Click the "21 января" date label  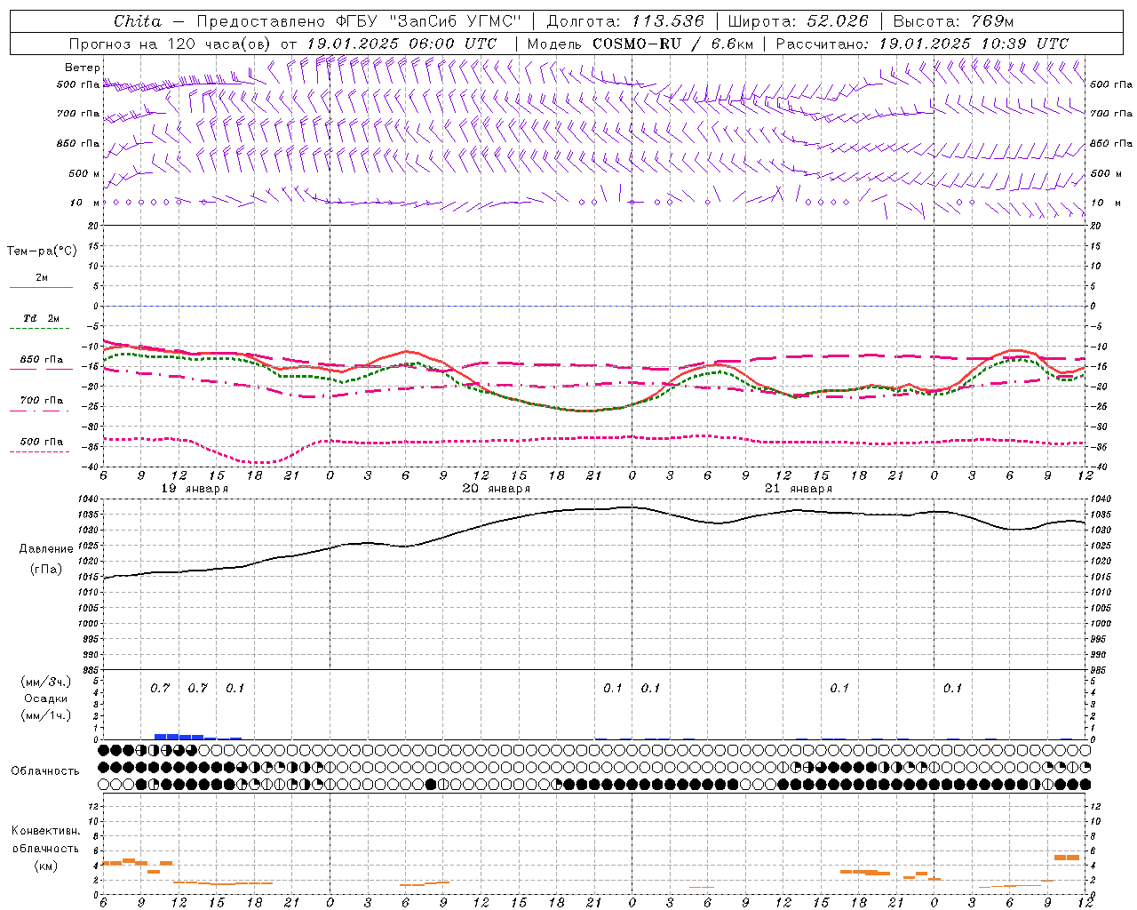coord(799,489)
